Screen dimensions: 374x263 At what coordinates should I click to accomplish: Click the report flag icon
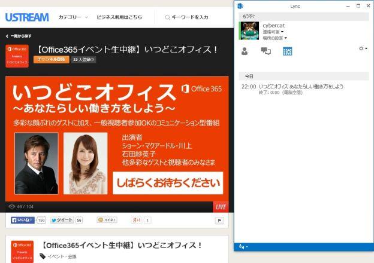pyautogui.click(x=219, y=221)
